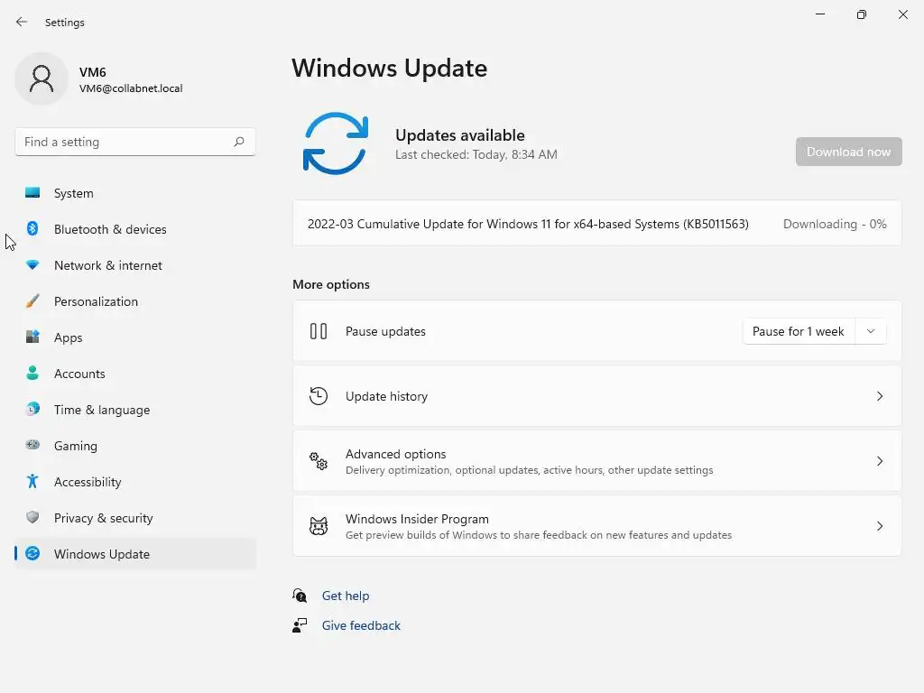The height and width of the screenshot is (693, 924).
Task: Click the back arrow in title bar
Action: (x=22, y=22)
